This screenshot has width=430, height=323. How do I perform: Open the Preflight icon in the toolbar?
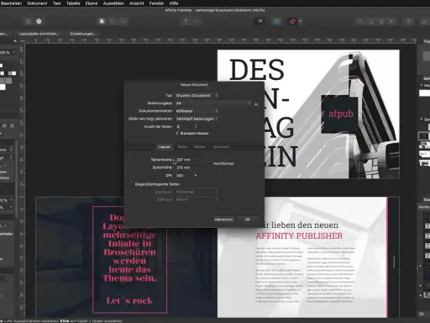(260, 21)
